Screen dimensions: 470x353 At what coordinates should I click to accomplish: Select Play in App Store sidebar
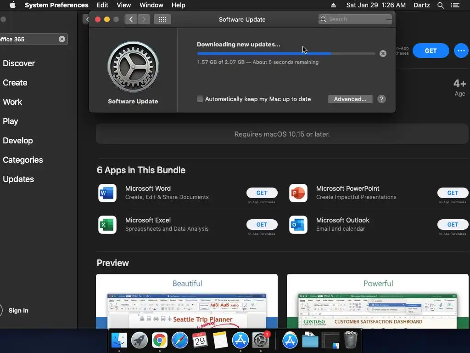(x=11, y=121)
